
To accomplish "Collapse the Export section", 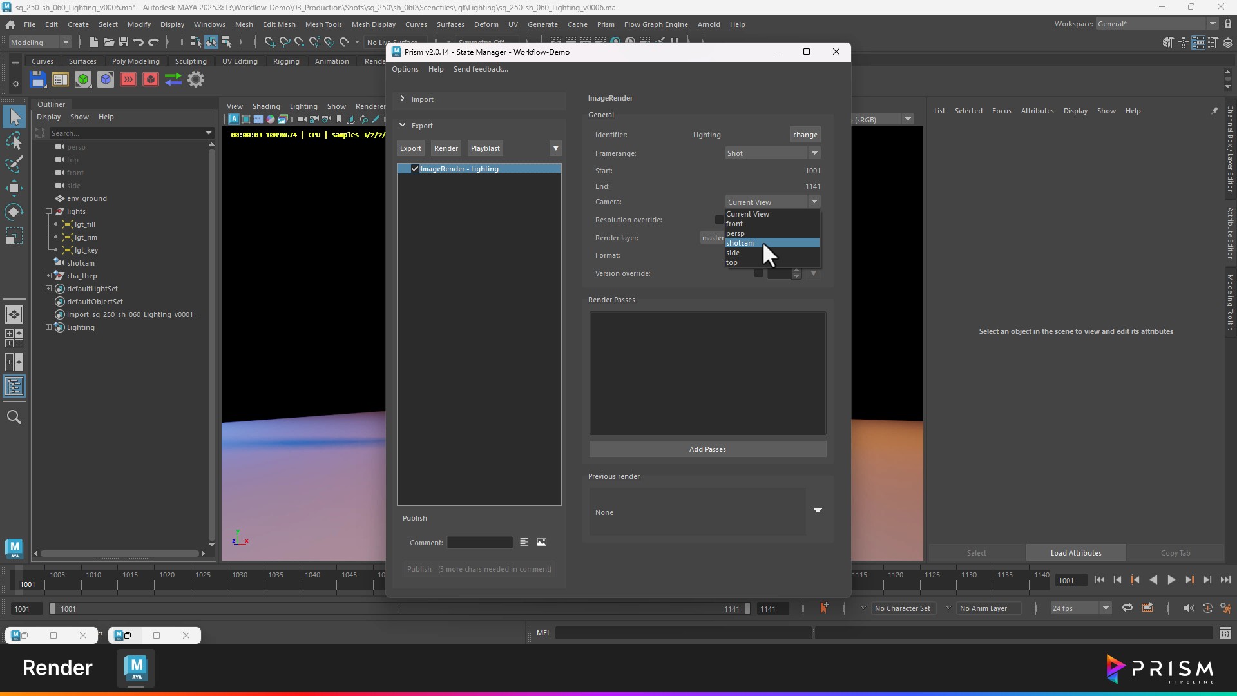I will [x=403, y=125].
